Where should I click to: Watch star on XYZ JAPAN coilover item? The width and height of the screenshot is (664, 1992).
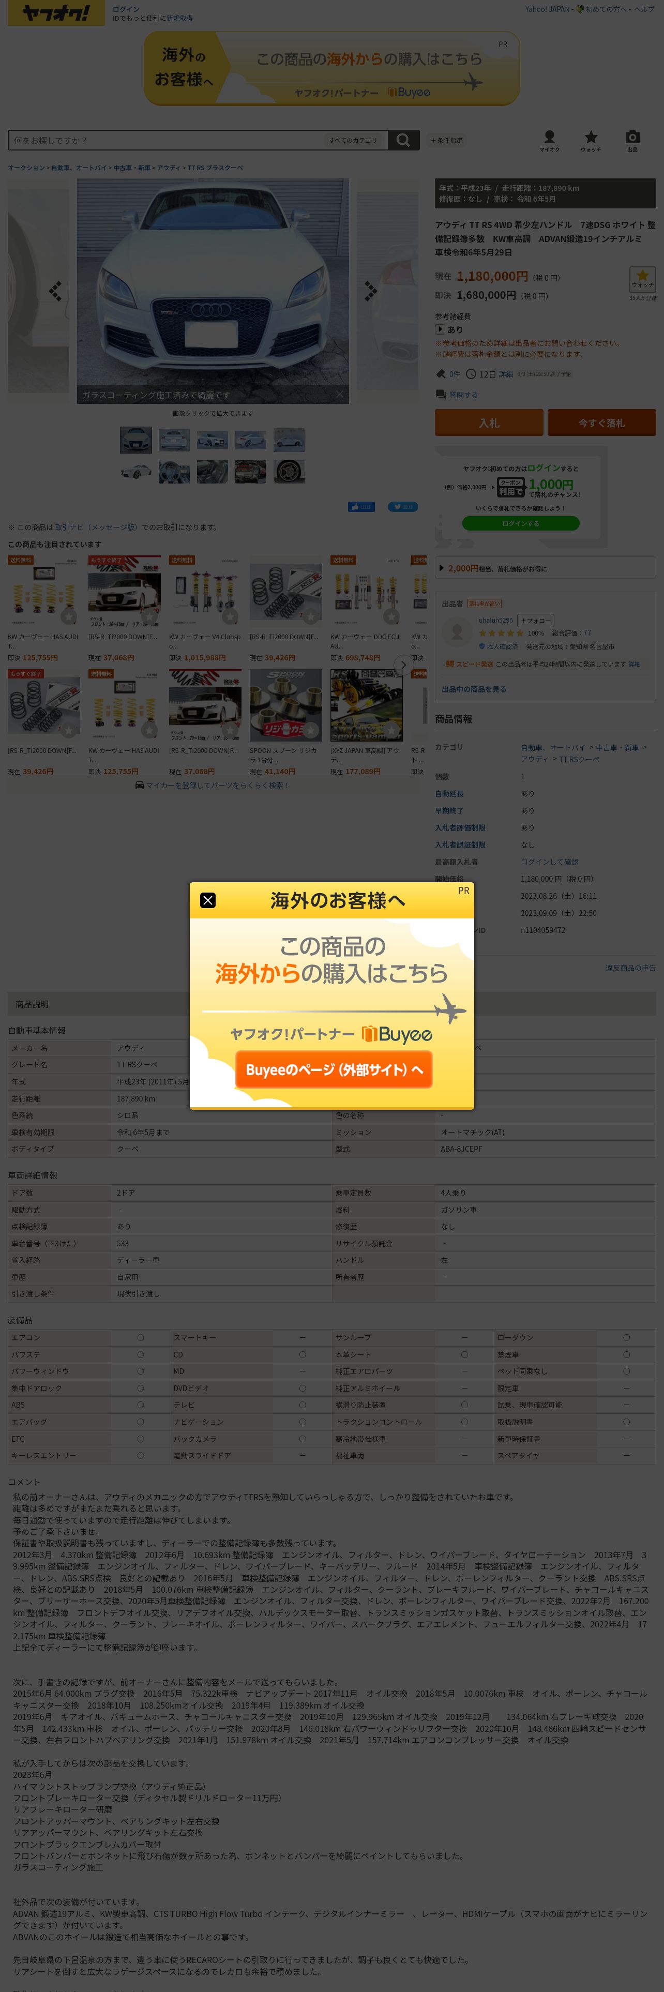[x=392, y=730]
